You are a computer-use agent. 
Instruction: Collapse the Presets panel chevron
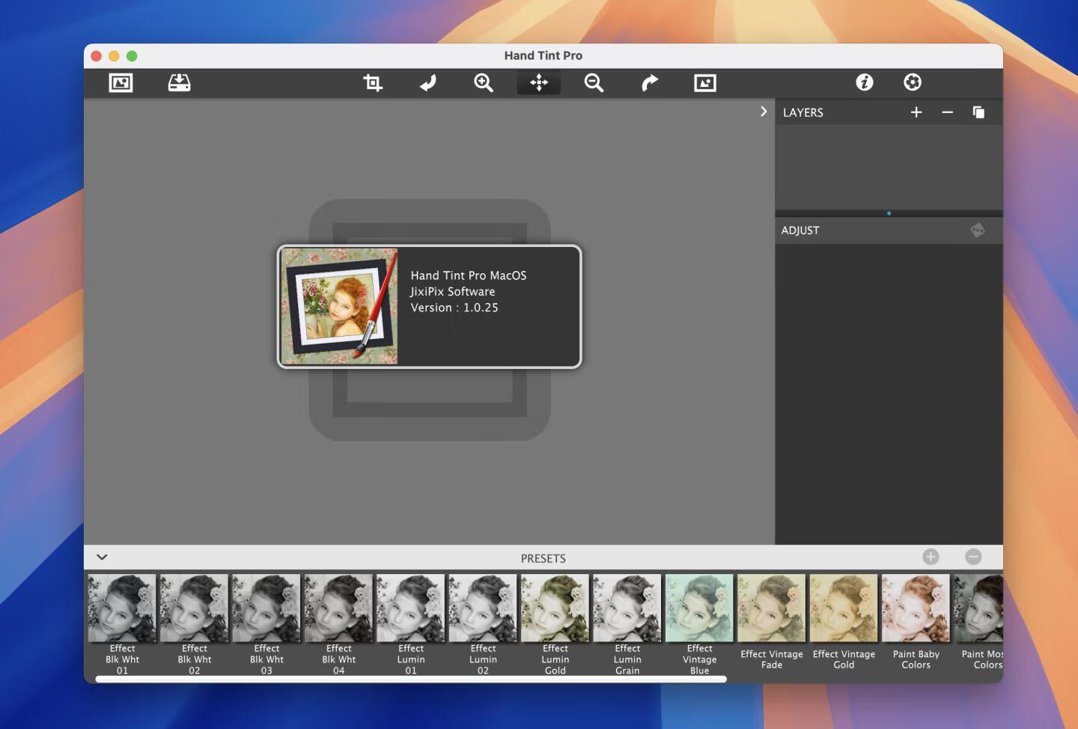(x=103, y=557)
